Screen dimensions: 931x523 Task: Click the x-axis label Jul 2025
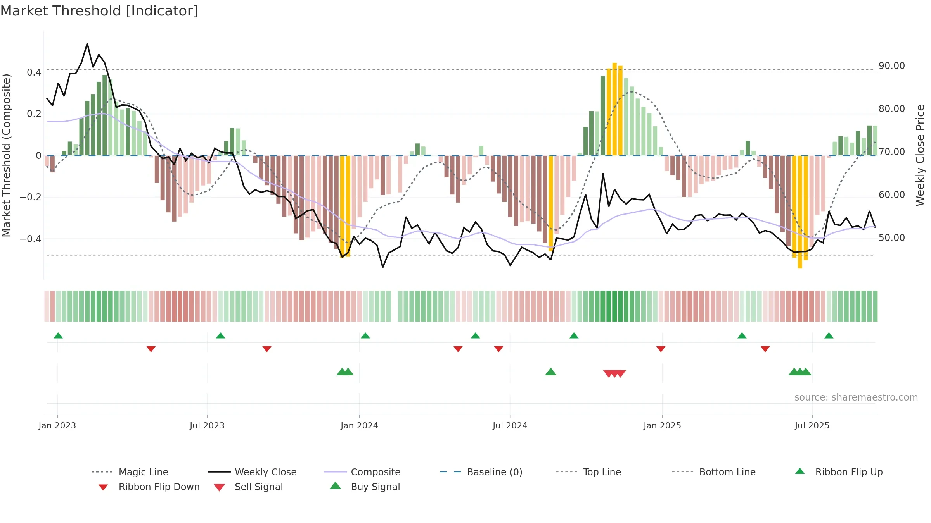[812, 425]
